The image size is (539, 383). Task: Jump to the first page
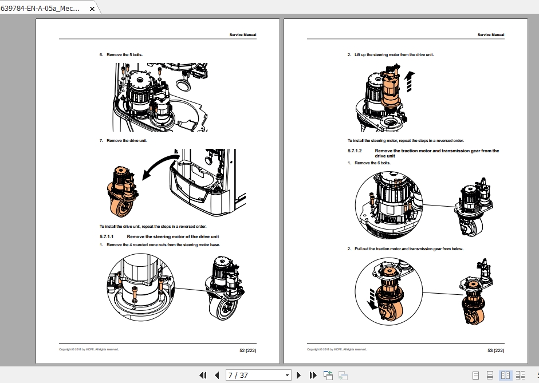203,375
